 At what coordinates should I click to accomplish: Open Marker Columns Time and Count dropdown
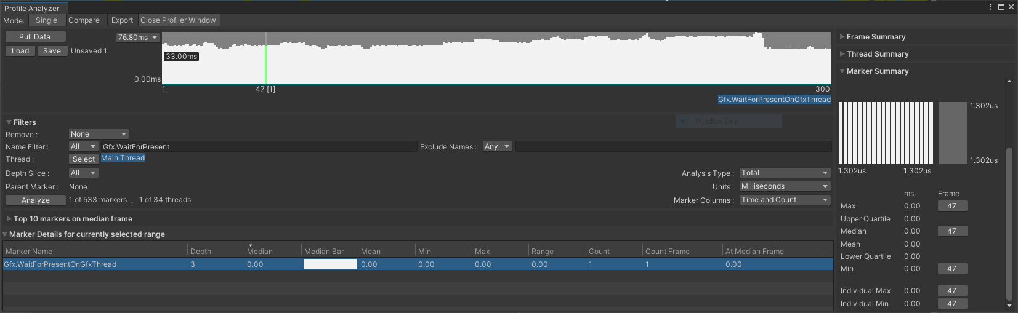pos(785,200)
